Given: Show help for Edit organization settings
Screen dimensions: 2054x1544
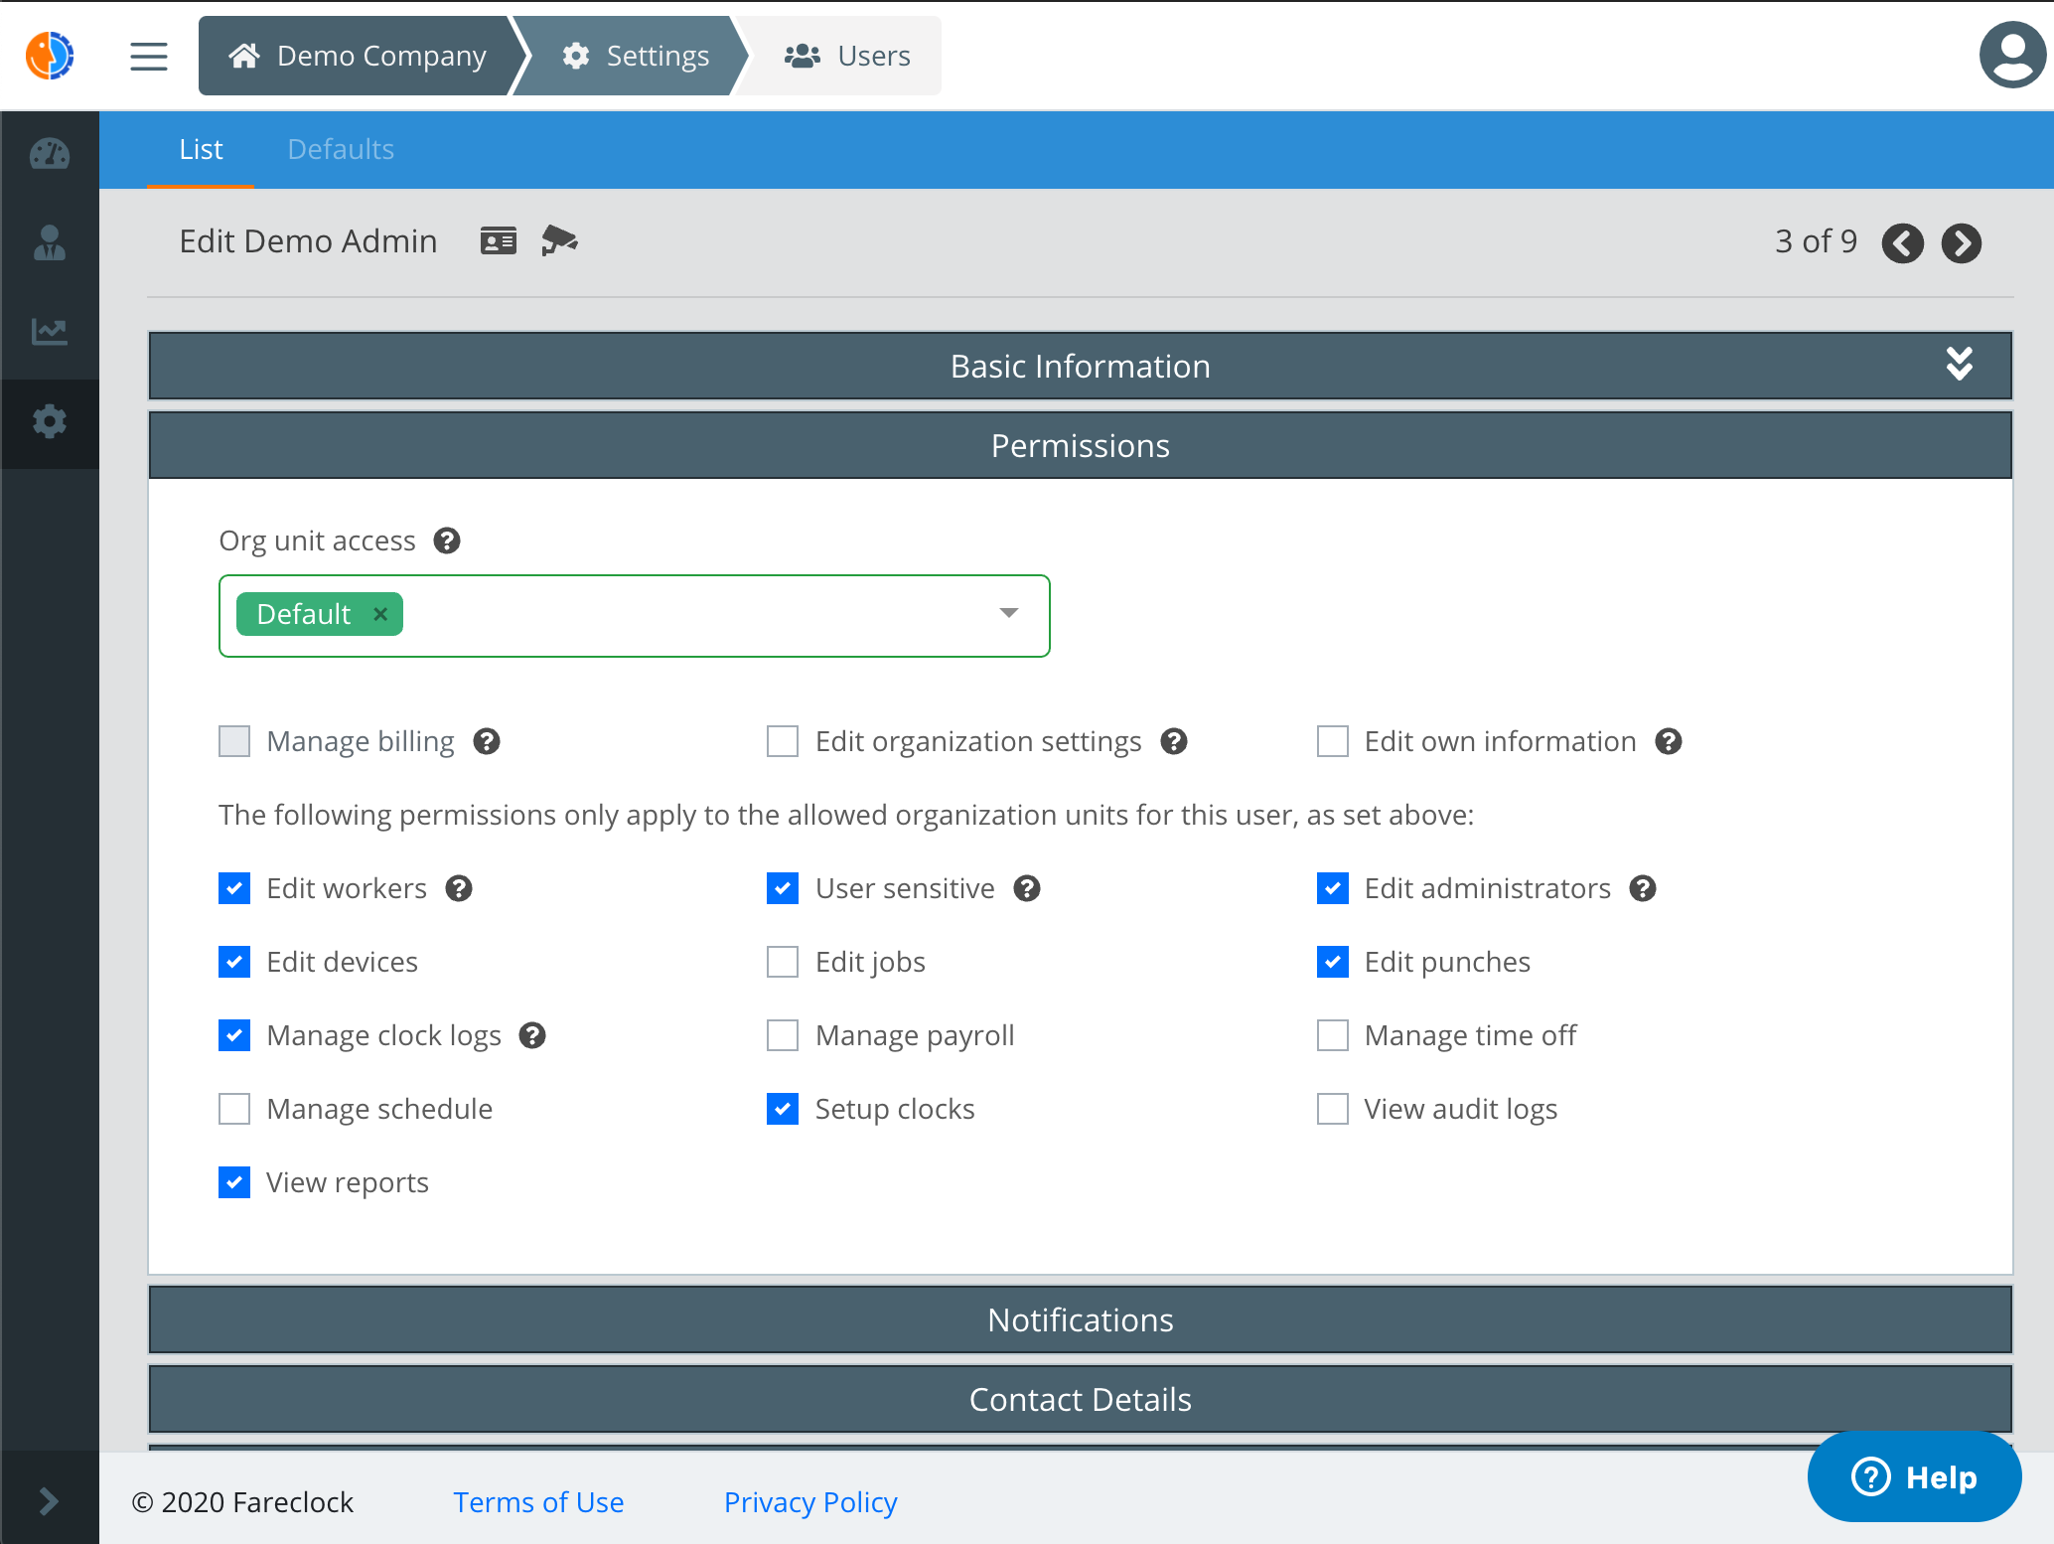Looking at the screenshot, I should point(1174,741).
